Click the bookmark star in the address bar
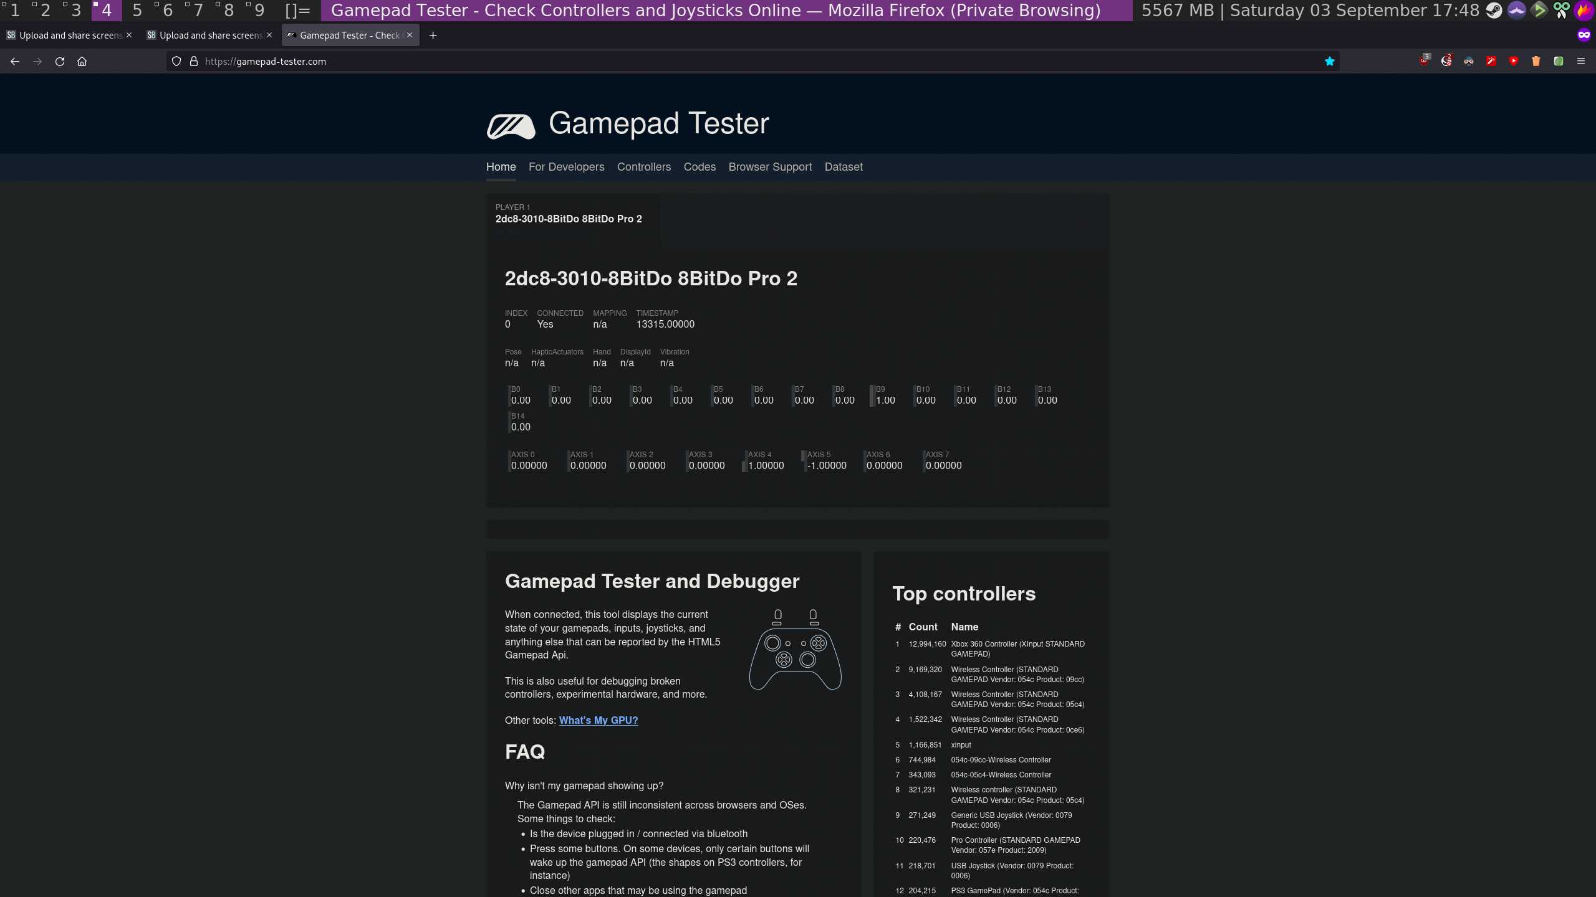The height and width of the screenshot is (897, 1596). tap(1329, 61)
